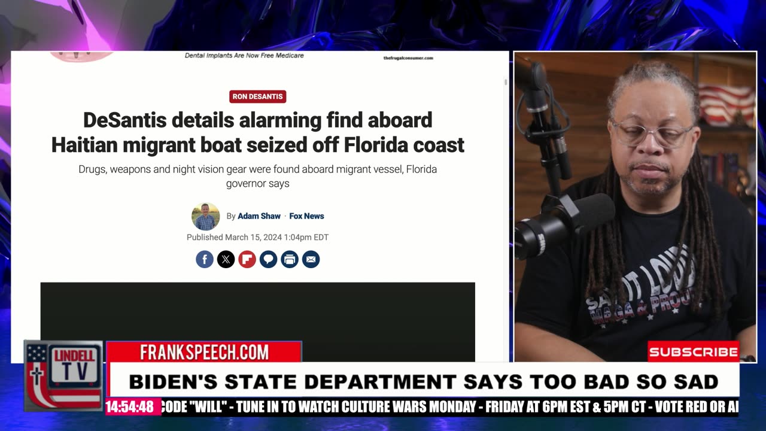This screenshot has height=431, width=766.
Task: Click the article page scrollbar
Action: (x=506, y=83)
